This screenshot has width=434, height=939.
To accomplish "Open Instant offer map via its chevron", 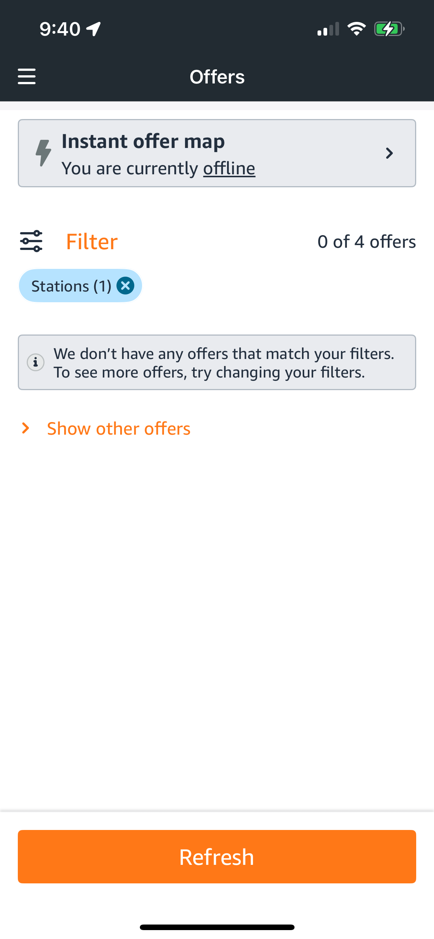I will [389, 153].
